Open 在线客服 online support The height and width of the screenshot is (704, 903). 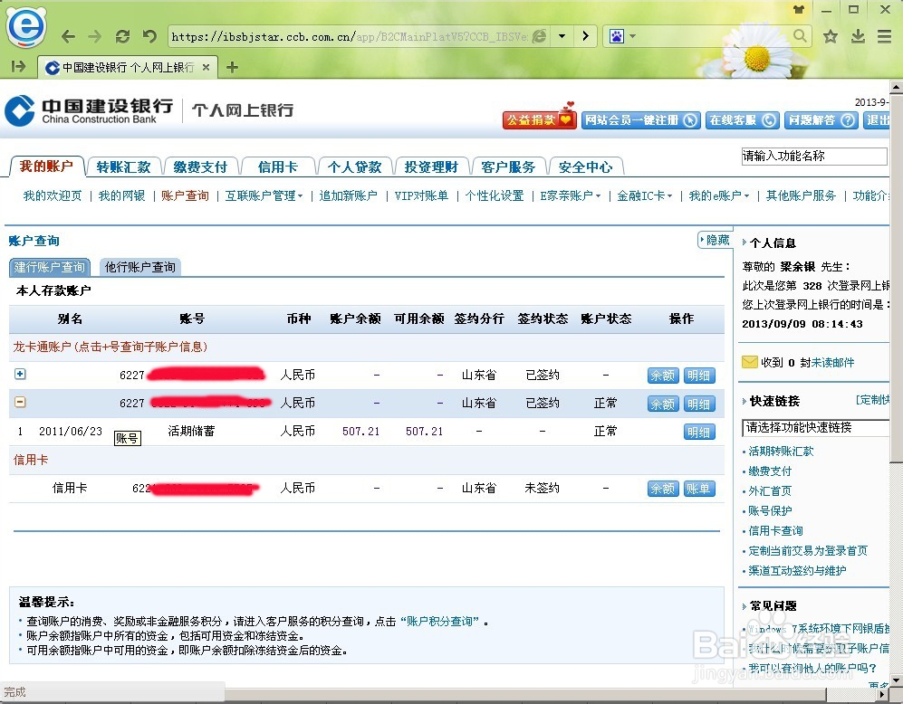(743, 120)
